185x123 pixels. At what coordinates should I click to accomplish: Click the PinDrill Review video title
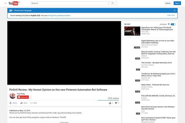pyautogui.click(x=58, y=90)
